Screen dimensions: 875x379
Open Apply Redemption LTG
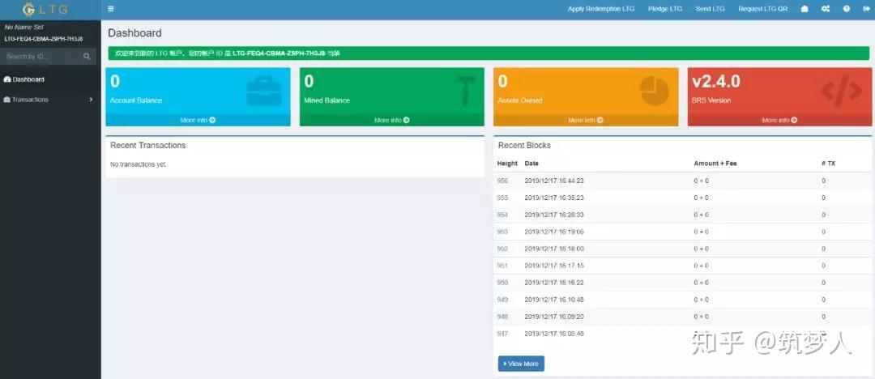point(601,9)
